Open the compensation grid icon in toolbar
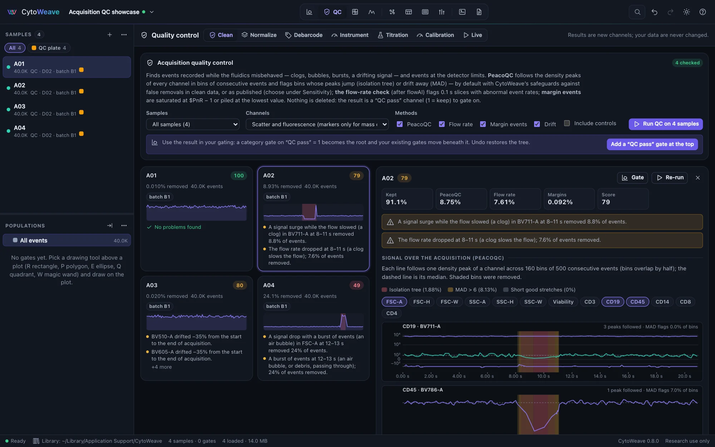Screen dimensions: 715x447 tap(355, 12)
